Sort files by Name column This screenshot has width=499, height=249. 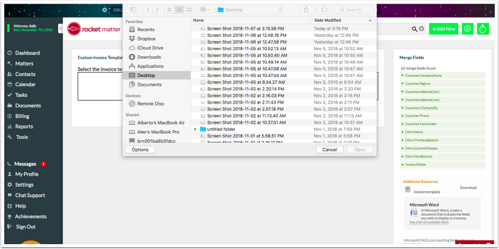pos(250,21)
